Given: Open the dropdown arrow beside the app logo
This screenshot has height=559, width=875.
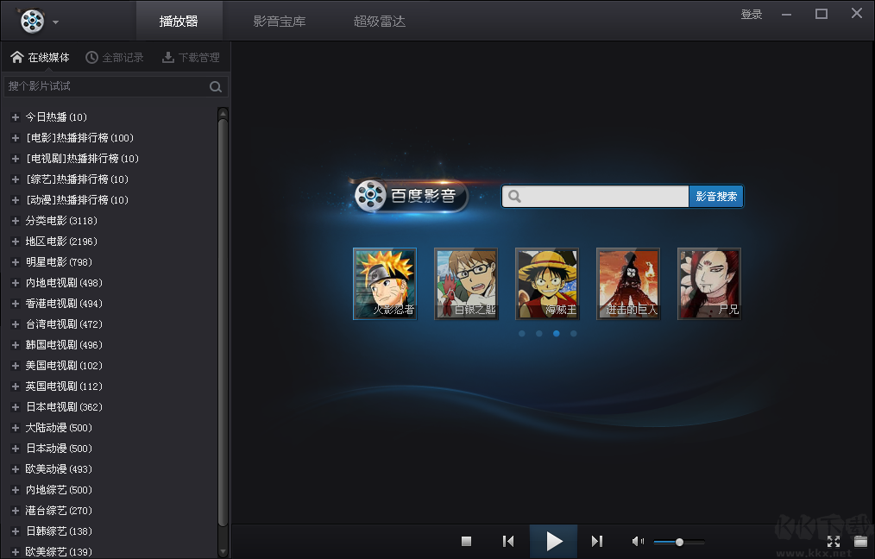Looking at the screenshot, I should tap(54, 21).
